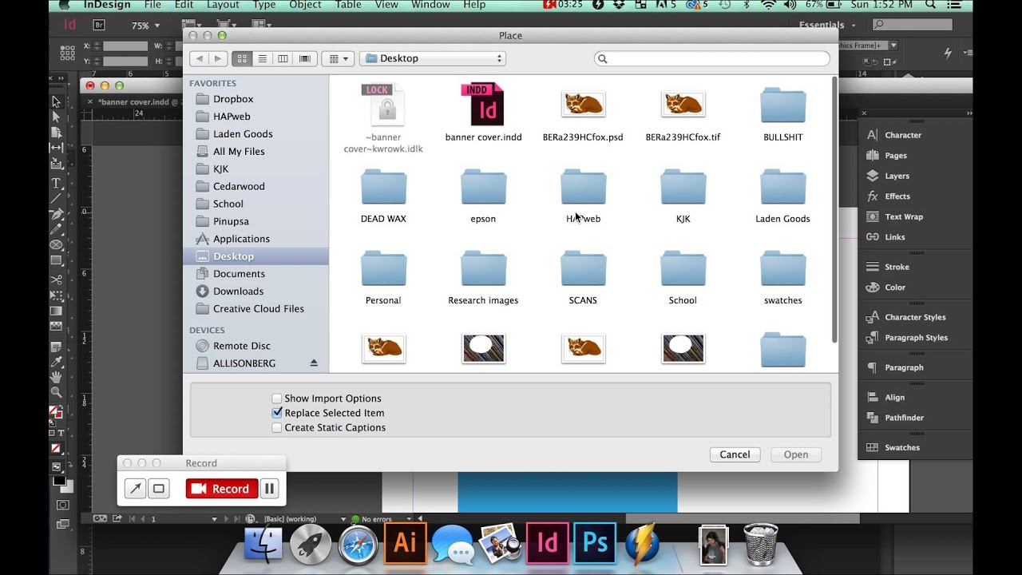
Task: Cancel the Place dialog
Action: (735, 454)
